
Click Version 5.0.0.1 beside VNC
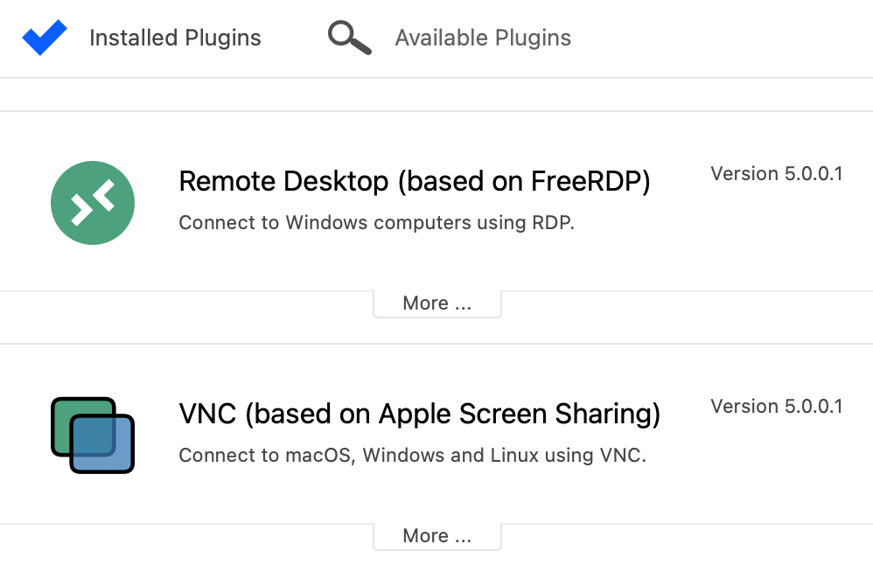coord(777,407)
